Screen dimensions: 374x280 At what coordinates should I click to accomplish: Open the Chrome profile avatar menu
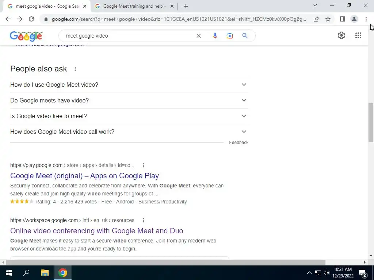tap(354, 19)
